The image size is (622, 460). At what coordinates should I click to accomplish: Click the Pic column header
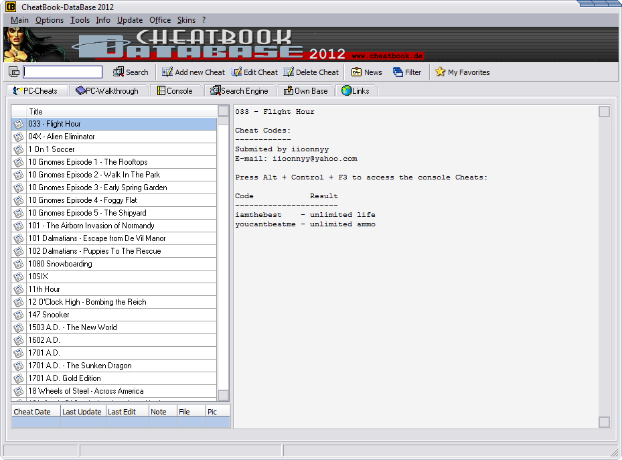tap(218, 412)
